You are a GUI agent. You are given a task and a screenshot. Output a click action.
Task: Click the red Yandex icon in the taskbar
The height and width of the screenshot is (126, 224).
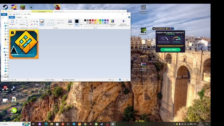(x=63, y=124)
